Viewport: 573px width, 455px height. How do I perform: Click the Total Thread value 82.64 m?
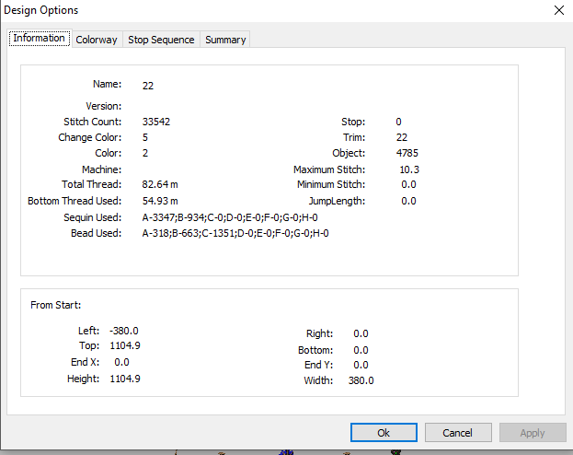(x=160, y=184)
